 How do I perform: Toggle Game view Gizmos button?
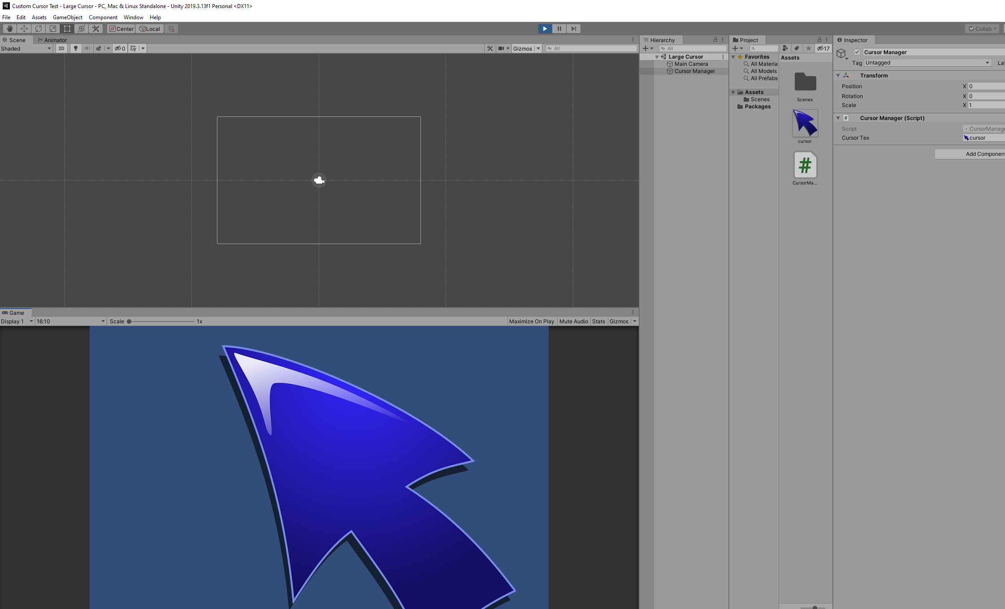pos(619,322)
